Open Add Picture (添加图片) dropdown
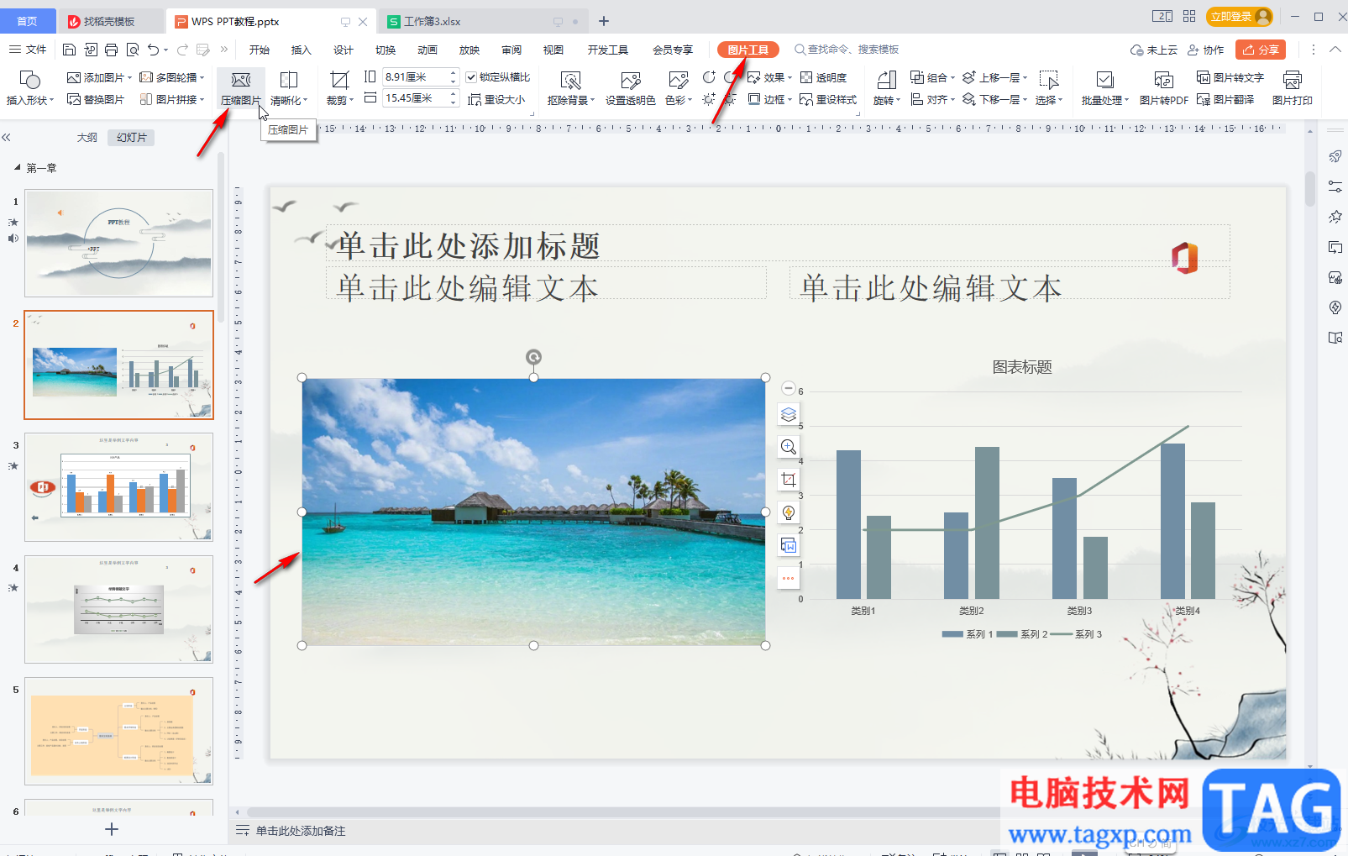This screenshot has height=856, width=1348. click(99, 77)
